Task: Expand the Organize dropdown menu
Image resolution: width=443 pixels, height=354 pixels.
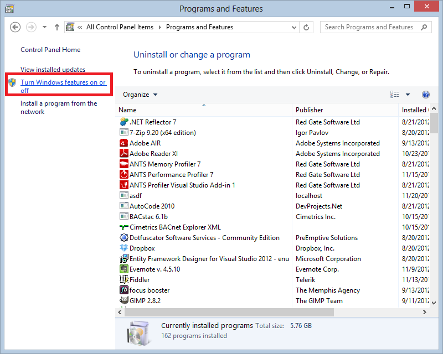Action: pyautogui.click(x=140, y=95)
